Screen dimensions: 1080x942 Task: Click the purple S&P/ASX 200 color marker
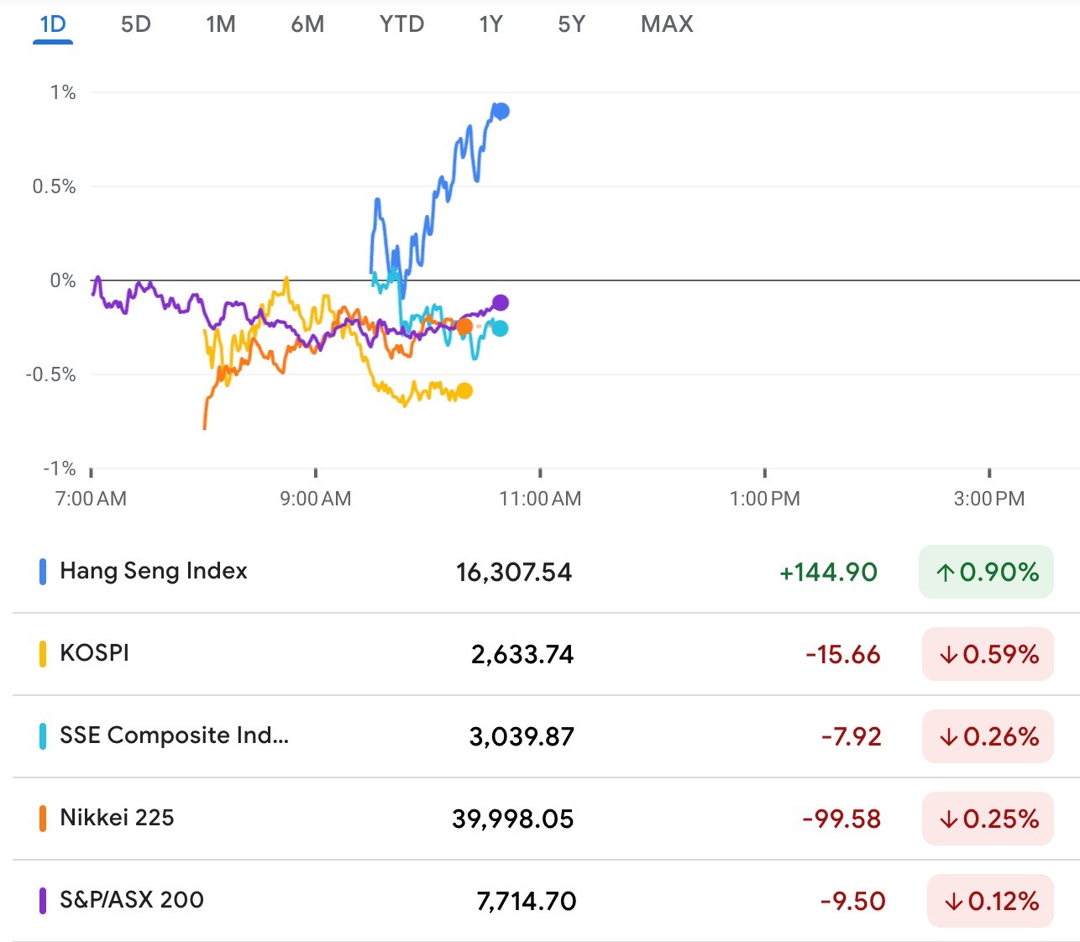(x=43, y=901)
